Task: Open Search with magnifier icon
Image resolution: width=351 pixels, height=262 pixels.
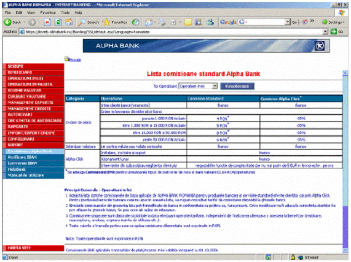Action: click(x=82, y=22)
